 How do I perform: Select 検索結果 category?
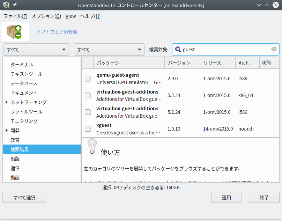tap(42, 149)
